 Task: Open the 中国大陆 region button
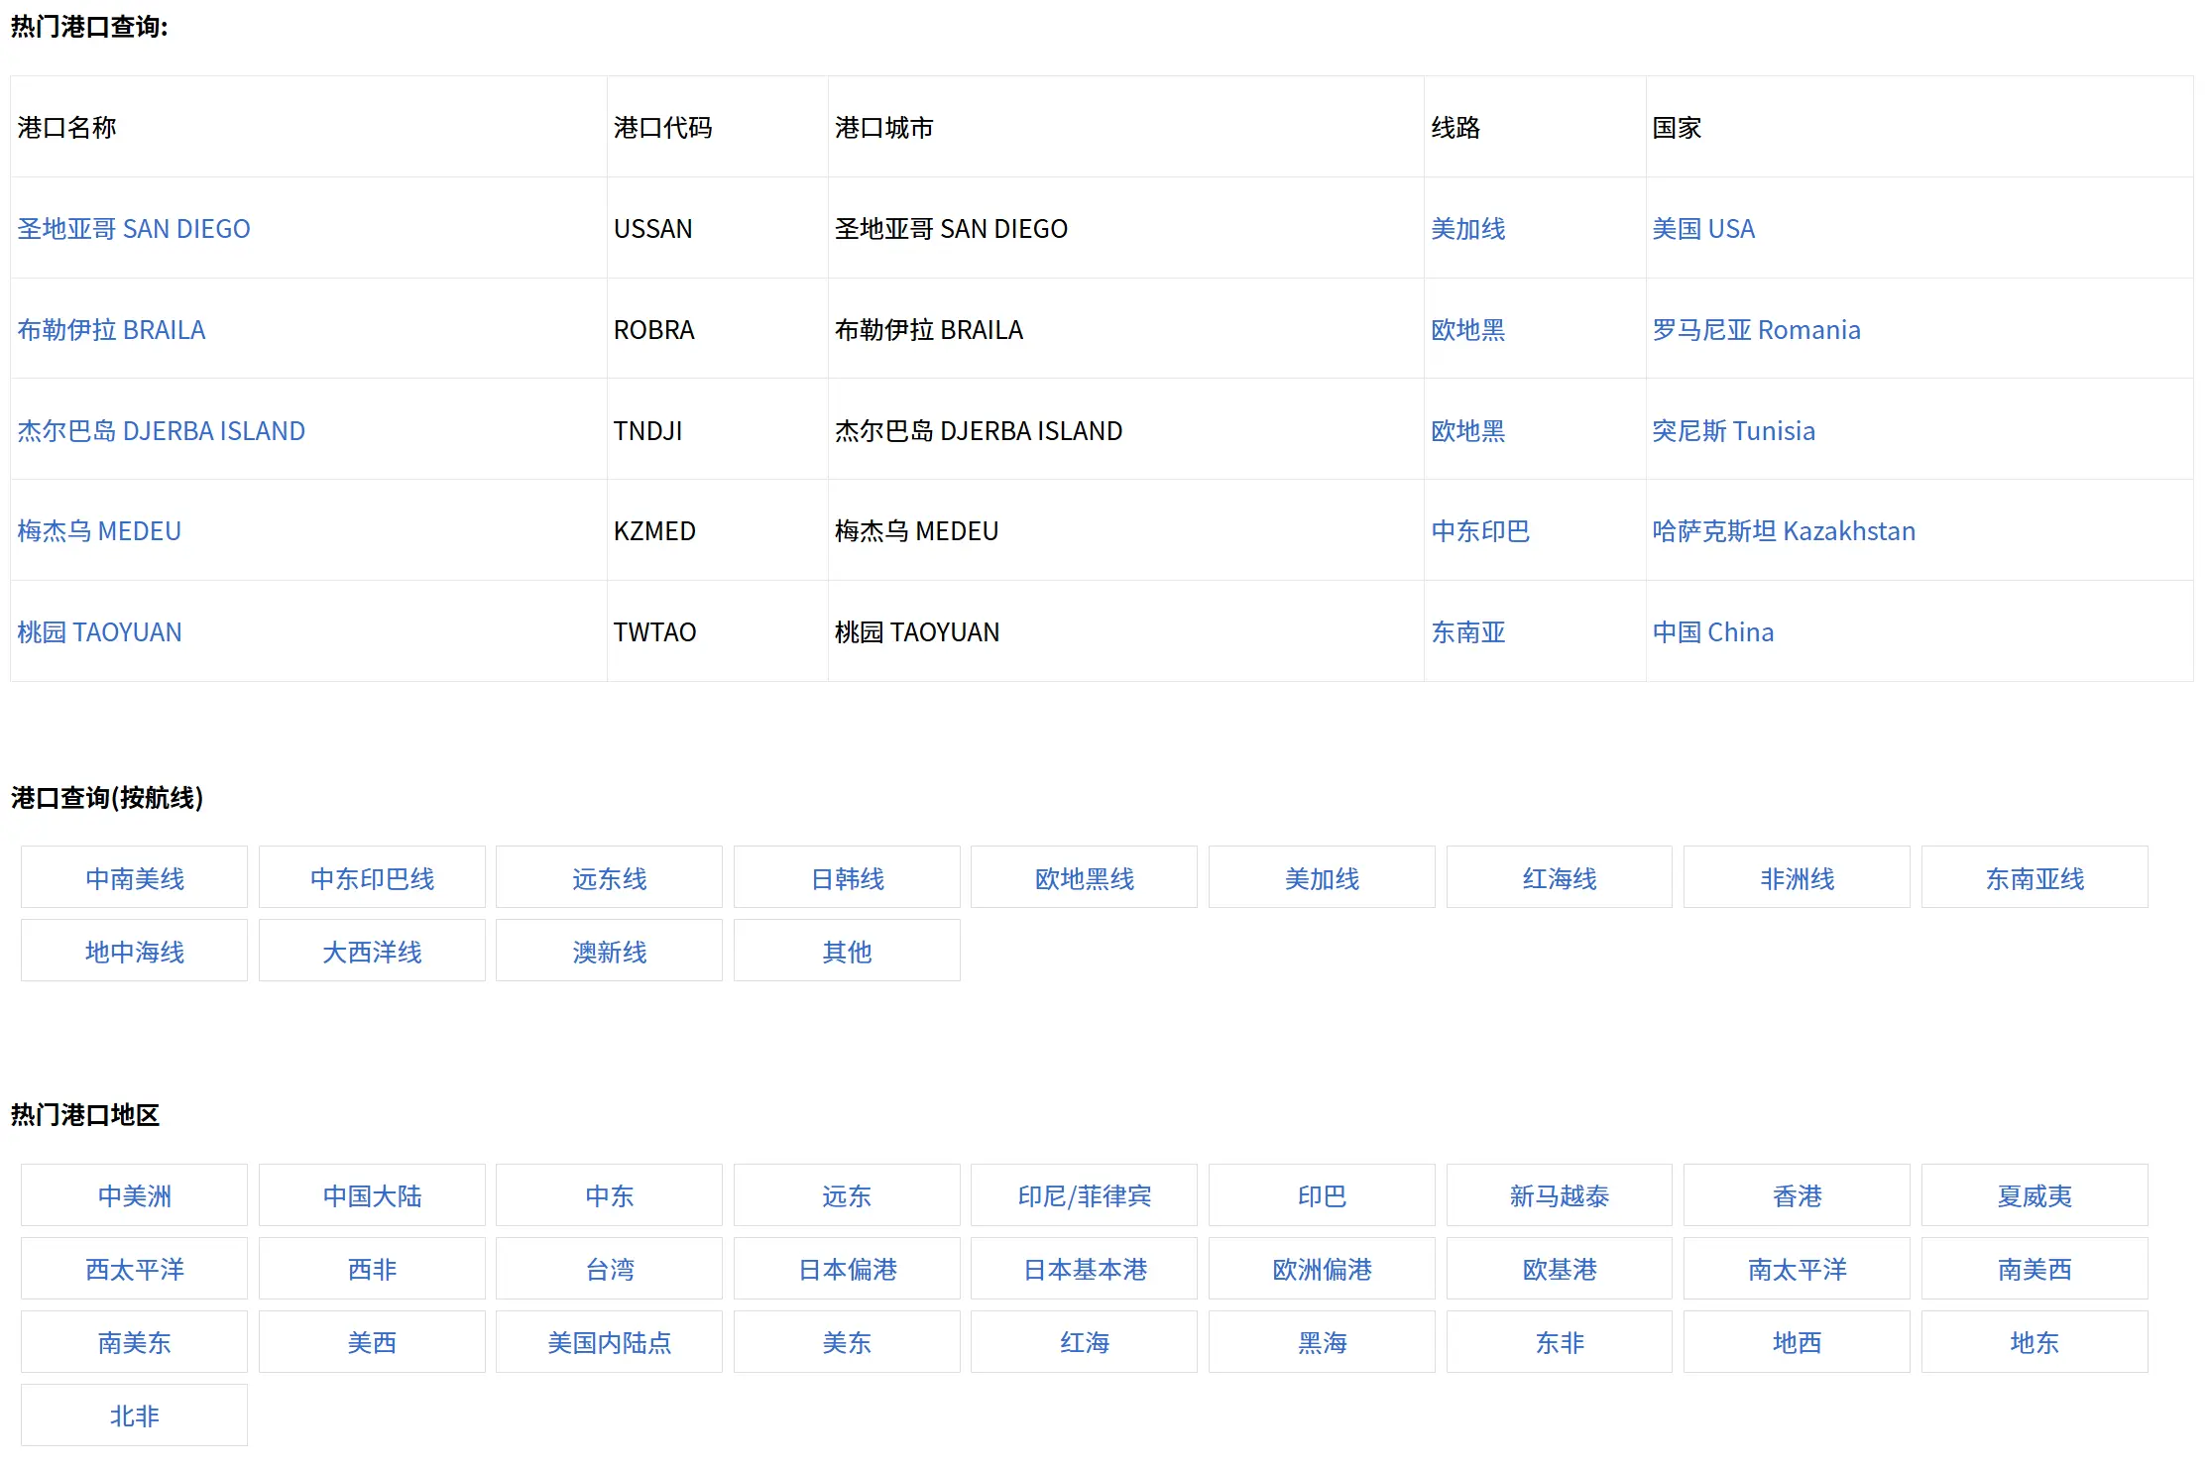point(372,1195)
